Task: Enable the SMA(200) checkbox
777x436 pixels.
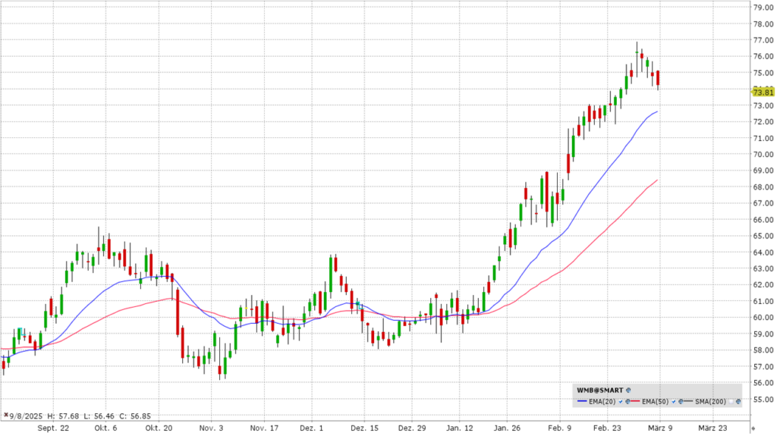Action: coord(731,401)
